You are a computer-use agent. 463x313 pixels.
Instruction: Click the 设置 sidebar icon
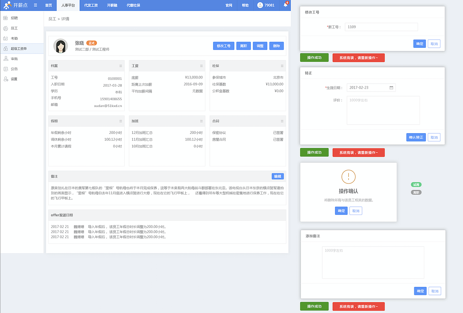point(5,79)
